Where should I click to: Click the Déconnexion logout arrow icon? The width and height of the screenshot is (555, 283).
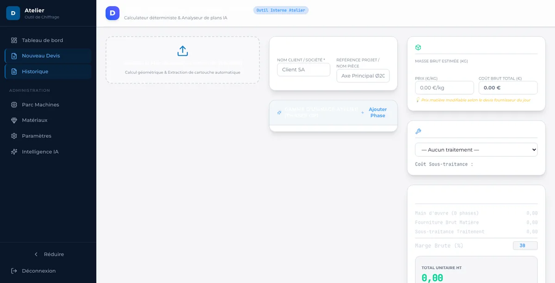click(14, 271)
